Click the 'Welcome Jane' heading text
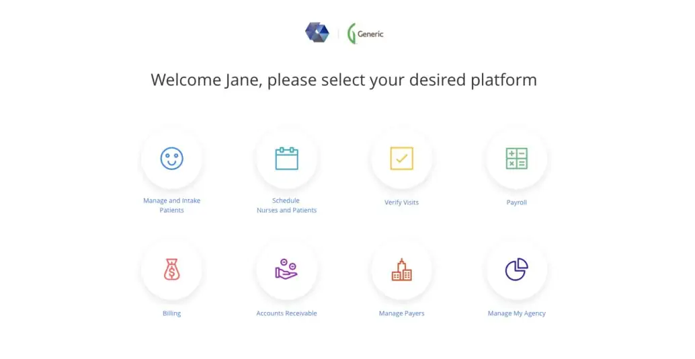The image size is (695, 359). pos(343,80)
